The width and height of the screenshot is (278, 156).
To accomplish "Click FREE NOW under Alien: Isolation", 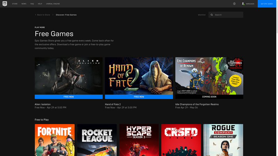I will (x=68, y=97).
